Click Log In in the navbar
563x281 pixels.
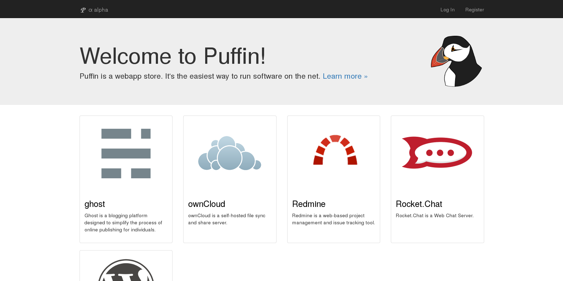[x=447, y=10]
